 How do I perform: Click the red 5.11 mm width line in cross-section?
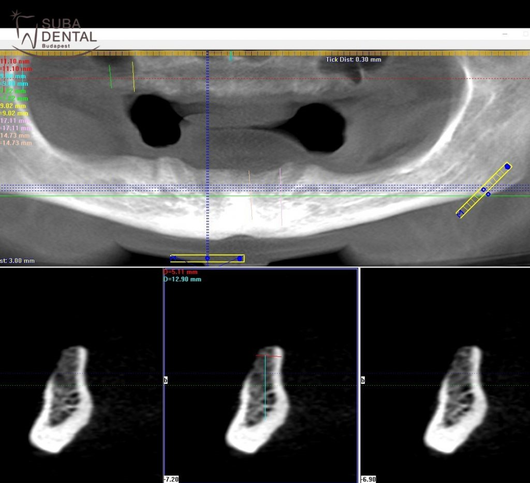pos(269,356)
